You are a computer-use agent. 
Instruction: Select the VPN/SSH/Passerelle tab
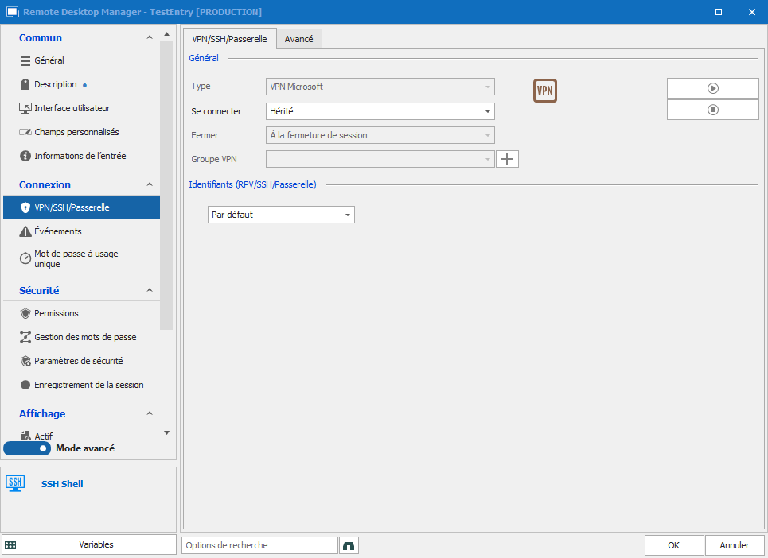[229, 39]
